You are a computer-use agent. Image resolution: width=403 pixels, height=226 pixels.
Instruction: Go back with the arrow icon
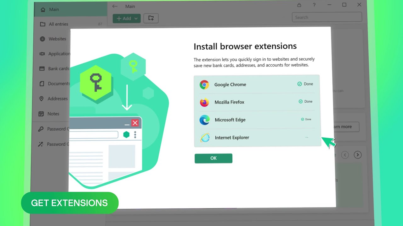click(115, 6)
